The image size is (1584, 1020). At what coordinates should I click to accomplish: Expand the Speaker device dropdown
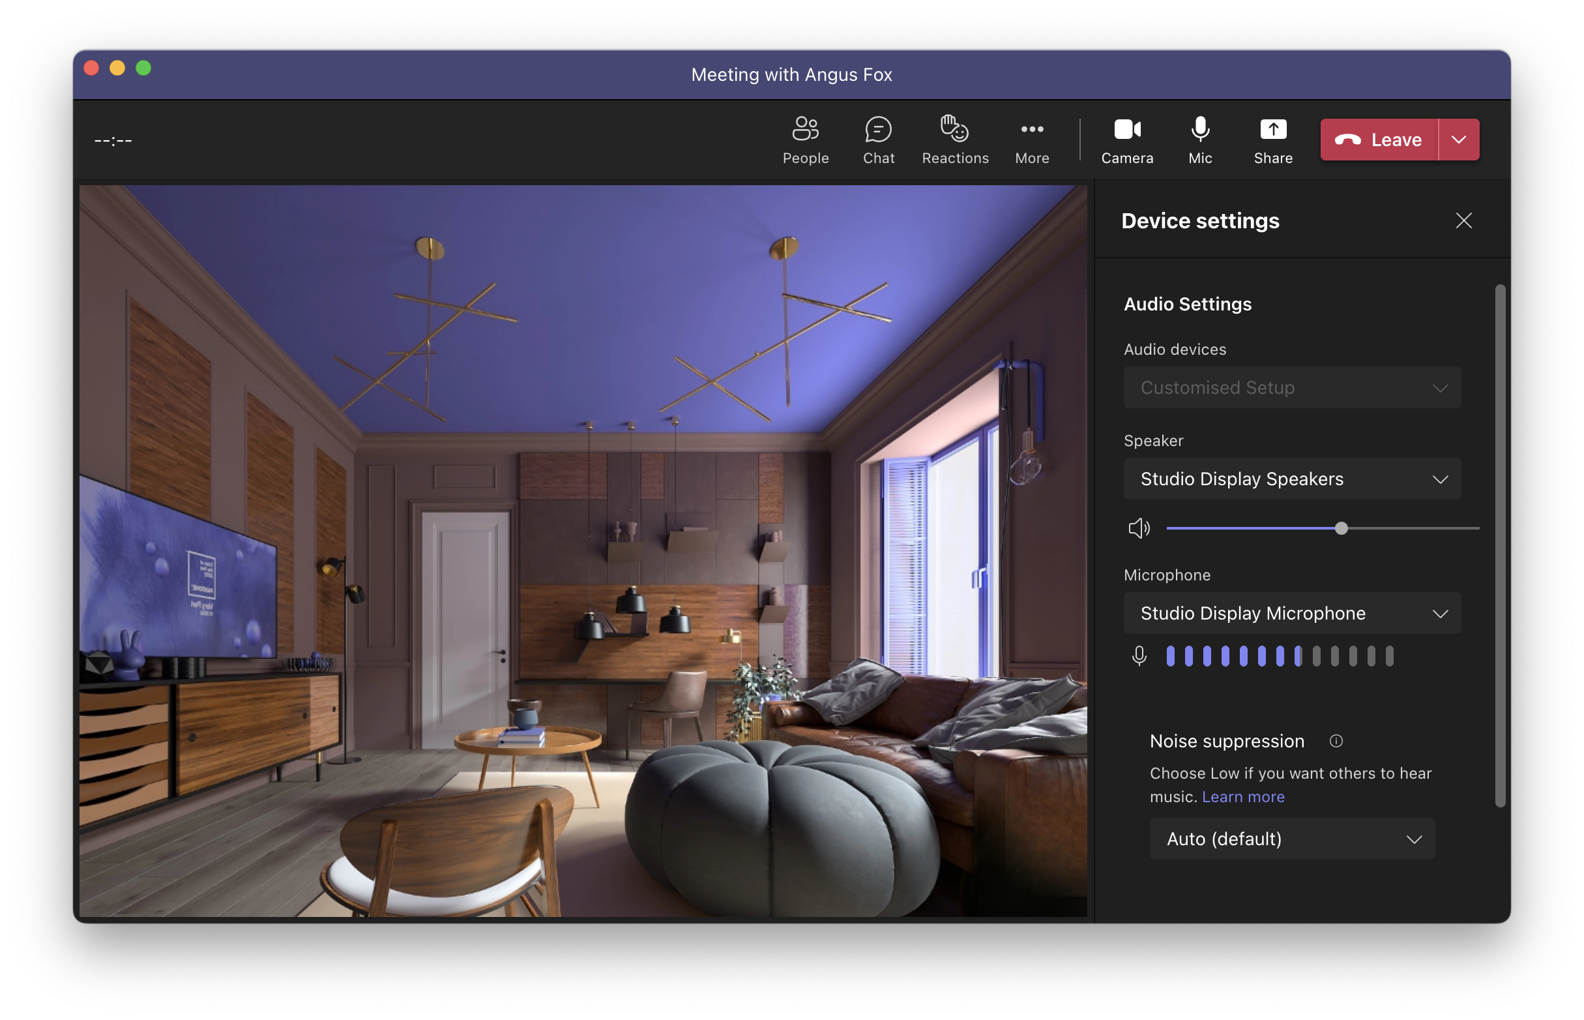coord(1291,479)
